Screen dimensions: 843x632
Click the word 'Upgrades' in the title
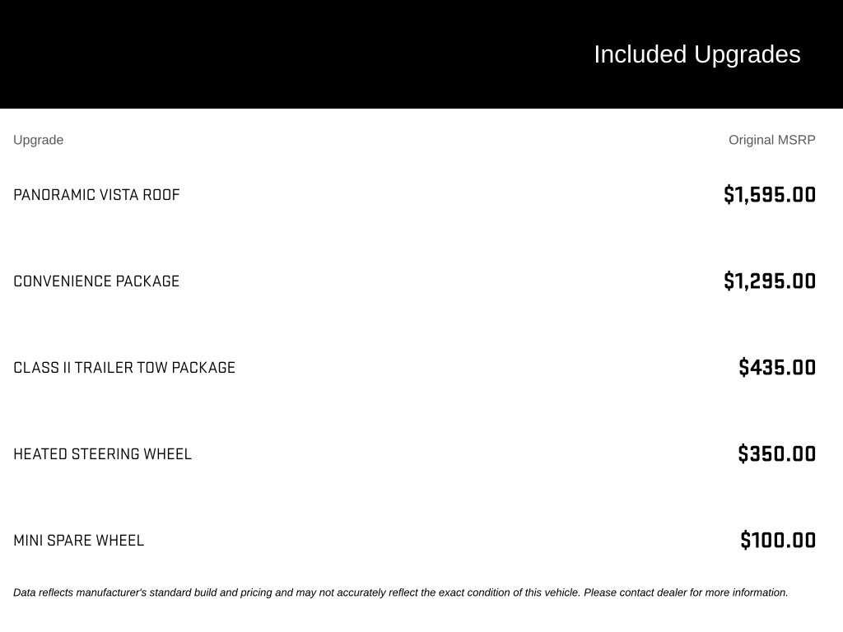coord(747,55)
